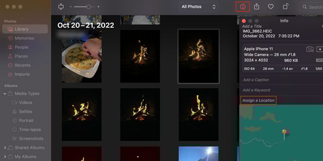Viewport: 323px width, 161px height.
Task: Open the Info panel toolbar button
Action: click(242, 7)
